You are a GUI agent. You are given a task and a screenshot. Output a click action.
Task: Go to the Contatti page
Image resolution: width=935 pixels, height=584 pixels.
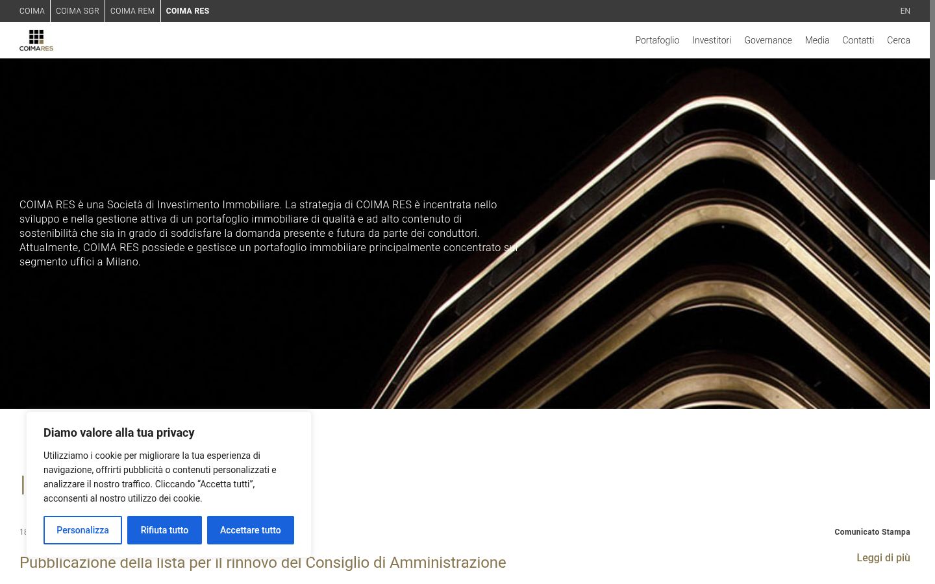pyautogui.click(x=858, y=40)
